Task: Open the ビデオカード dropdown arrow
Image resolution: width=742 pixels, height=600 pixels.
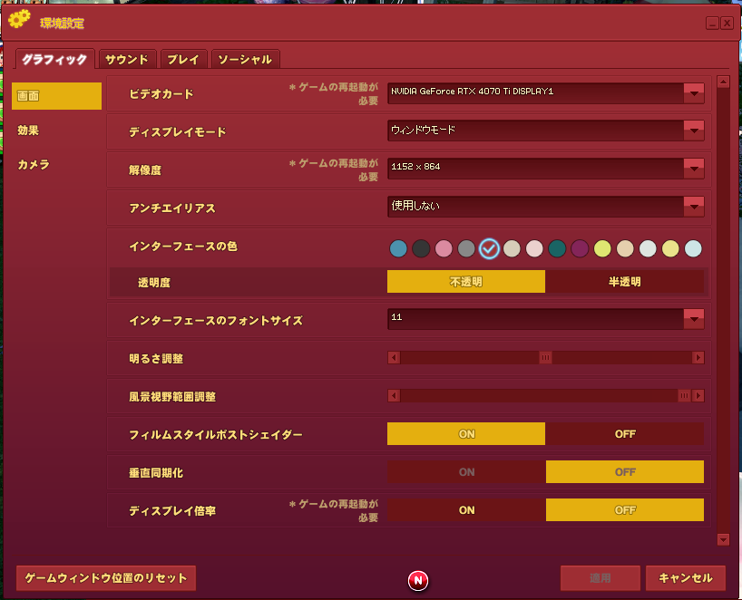Action: [694, 93]
